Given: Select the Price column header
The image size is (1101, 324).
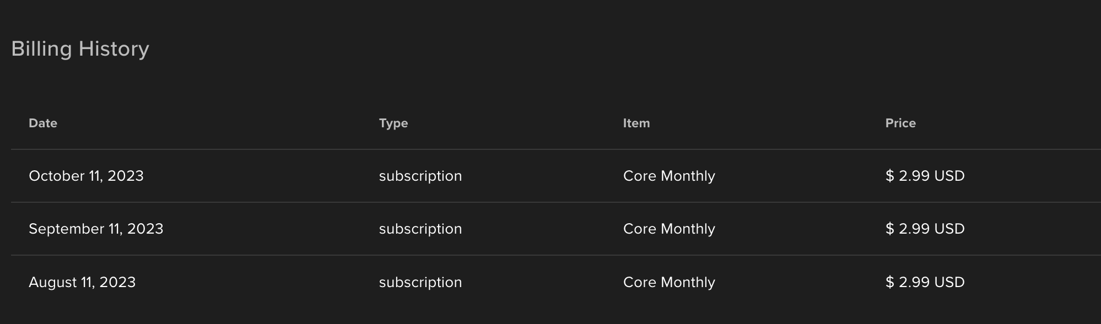Looking at the screenshot, I should click(x=900, y=123).
